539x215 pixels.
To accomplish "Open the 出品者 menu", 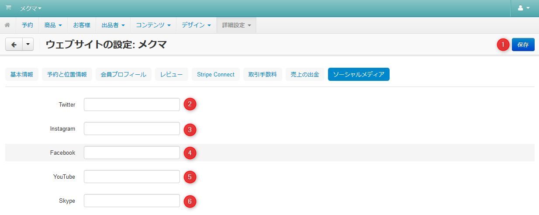I will 113,25.
